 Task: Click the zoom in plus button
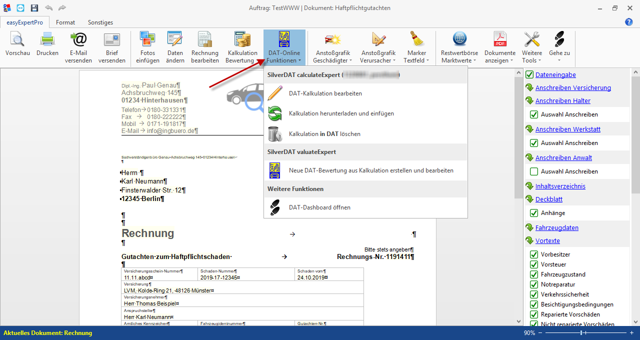(x=631, y=333)
